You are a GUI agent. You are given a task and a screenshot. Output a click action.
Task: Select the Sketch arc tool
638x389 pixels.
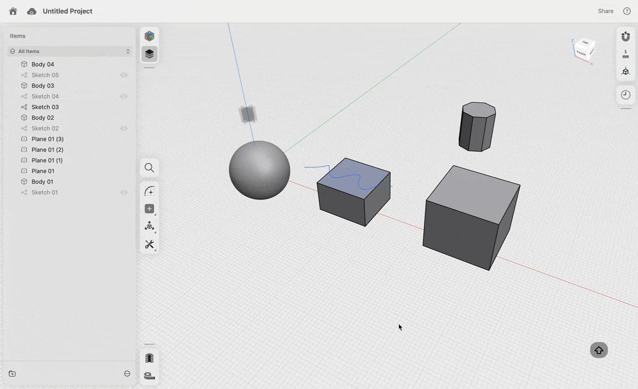(149, 191)
